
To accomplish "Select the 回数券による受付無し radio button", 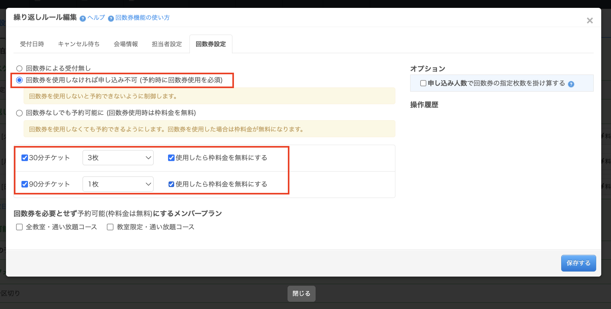I will point(20,68).
